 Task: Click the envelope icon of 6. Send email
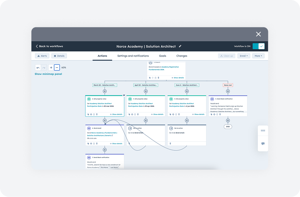point(89,128)
